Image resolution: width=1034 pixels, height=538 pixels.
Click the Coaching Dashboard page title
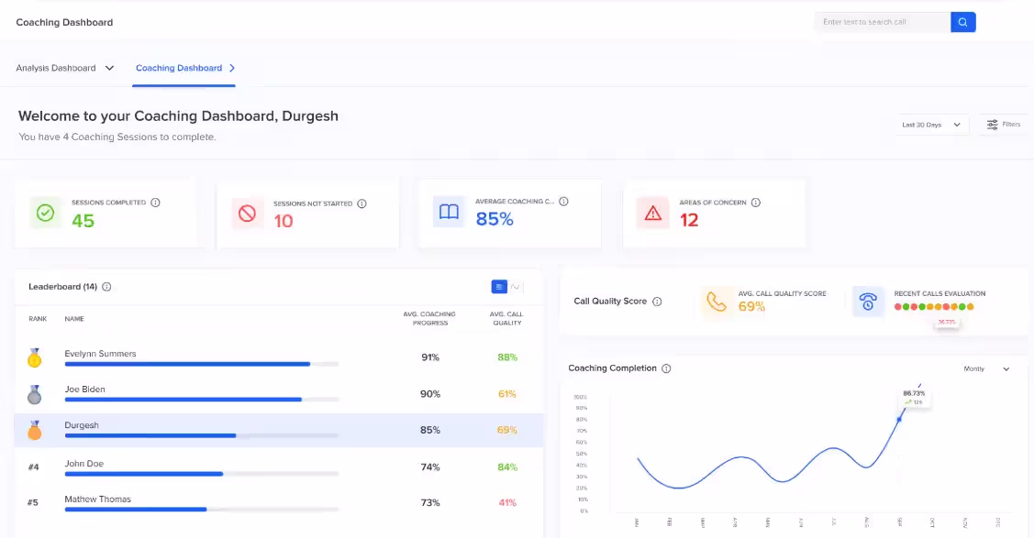[64, 22]
